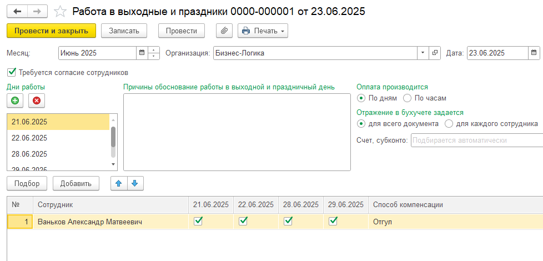
Task: Add a work day with green plus
Action: pyautogui.click(x=15, y=101)
